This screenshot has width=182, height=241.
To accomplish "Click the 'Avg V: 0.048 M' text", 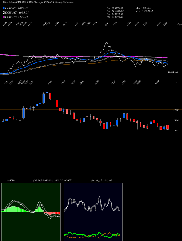I will (x=144, y=8).
